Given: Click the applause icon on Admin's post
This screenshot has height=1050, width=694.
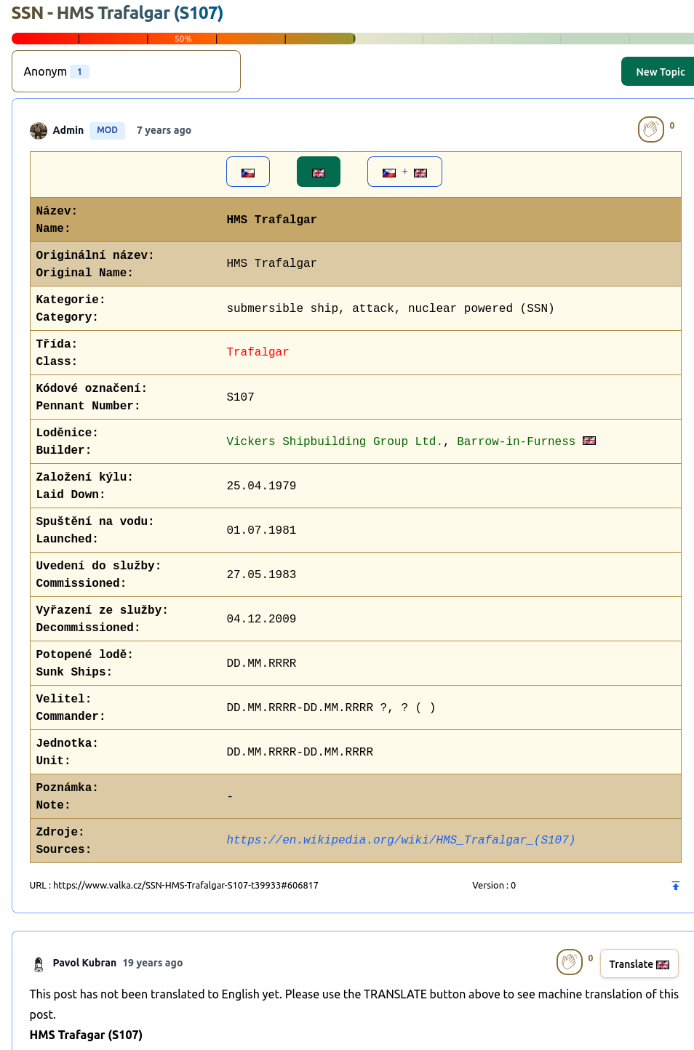Looking at the screenshot, I should [x=651, y=129].
